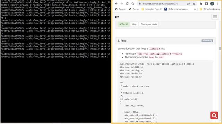Click the scrollbar down arrow
Image resolution: width=222 pixels, height=124 pixels.
point(220,121)
